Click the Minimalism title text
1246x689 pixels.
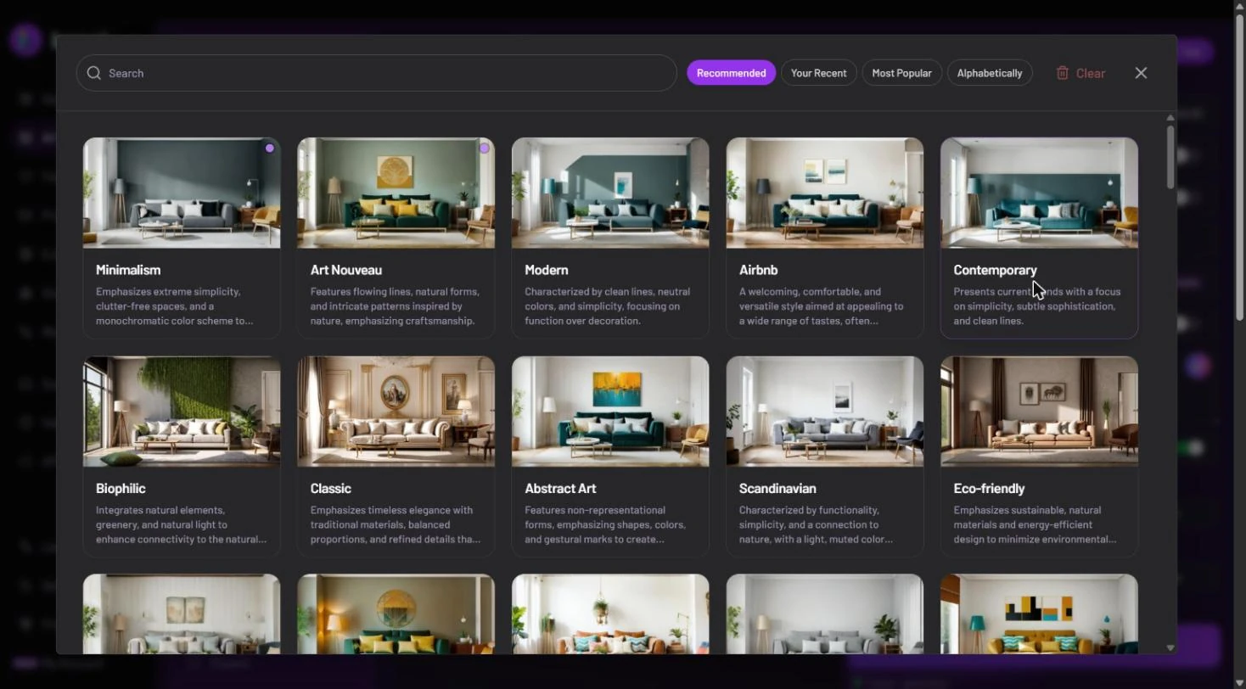tap(128, 270)
